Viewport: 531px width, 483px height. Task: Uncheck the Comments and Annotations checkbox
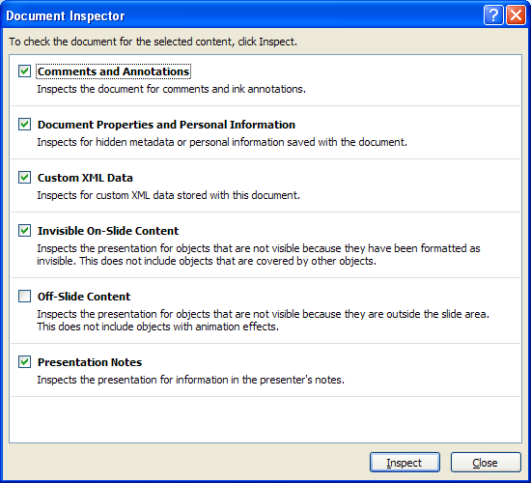24,71
